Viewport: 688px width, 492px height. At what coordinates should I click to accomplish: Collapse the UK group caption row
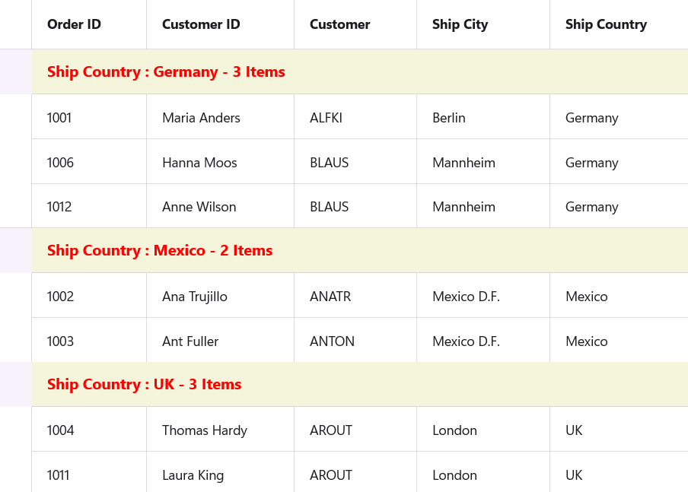coord(145,385)
